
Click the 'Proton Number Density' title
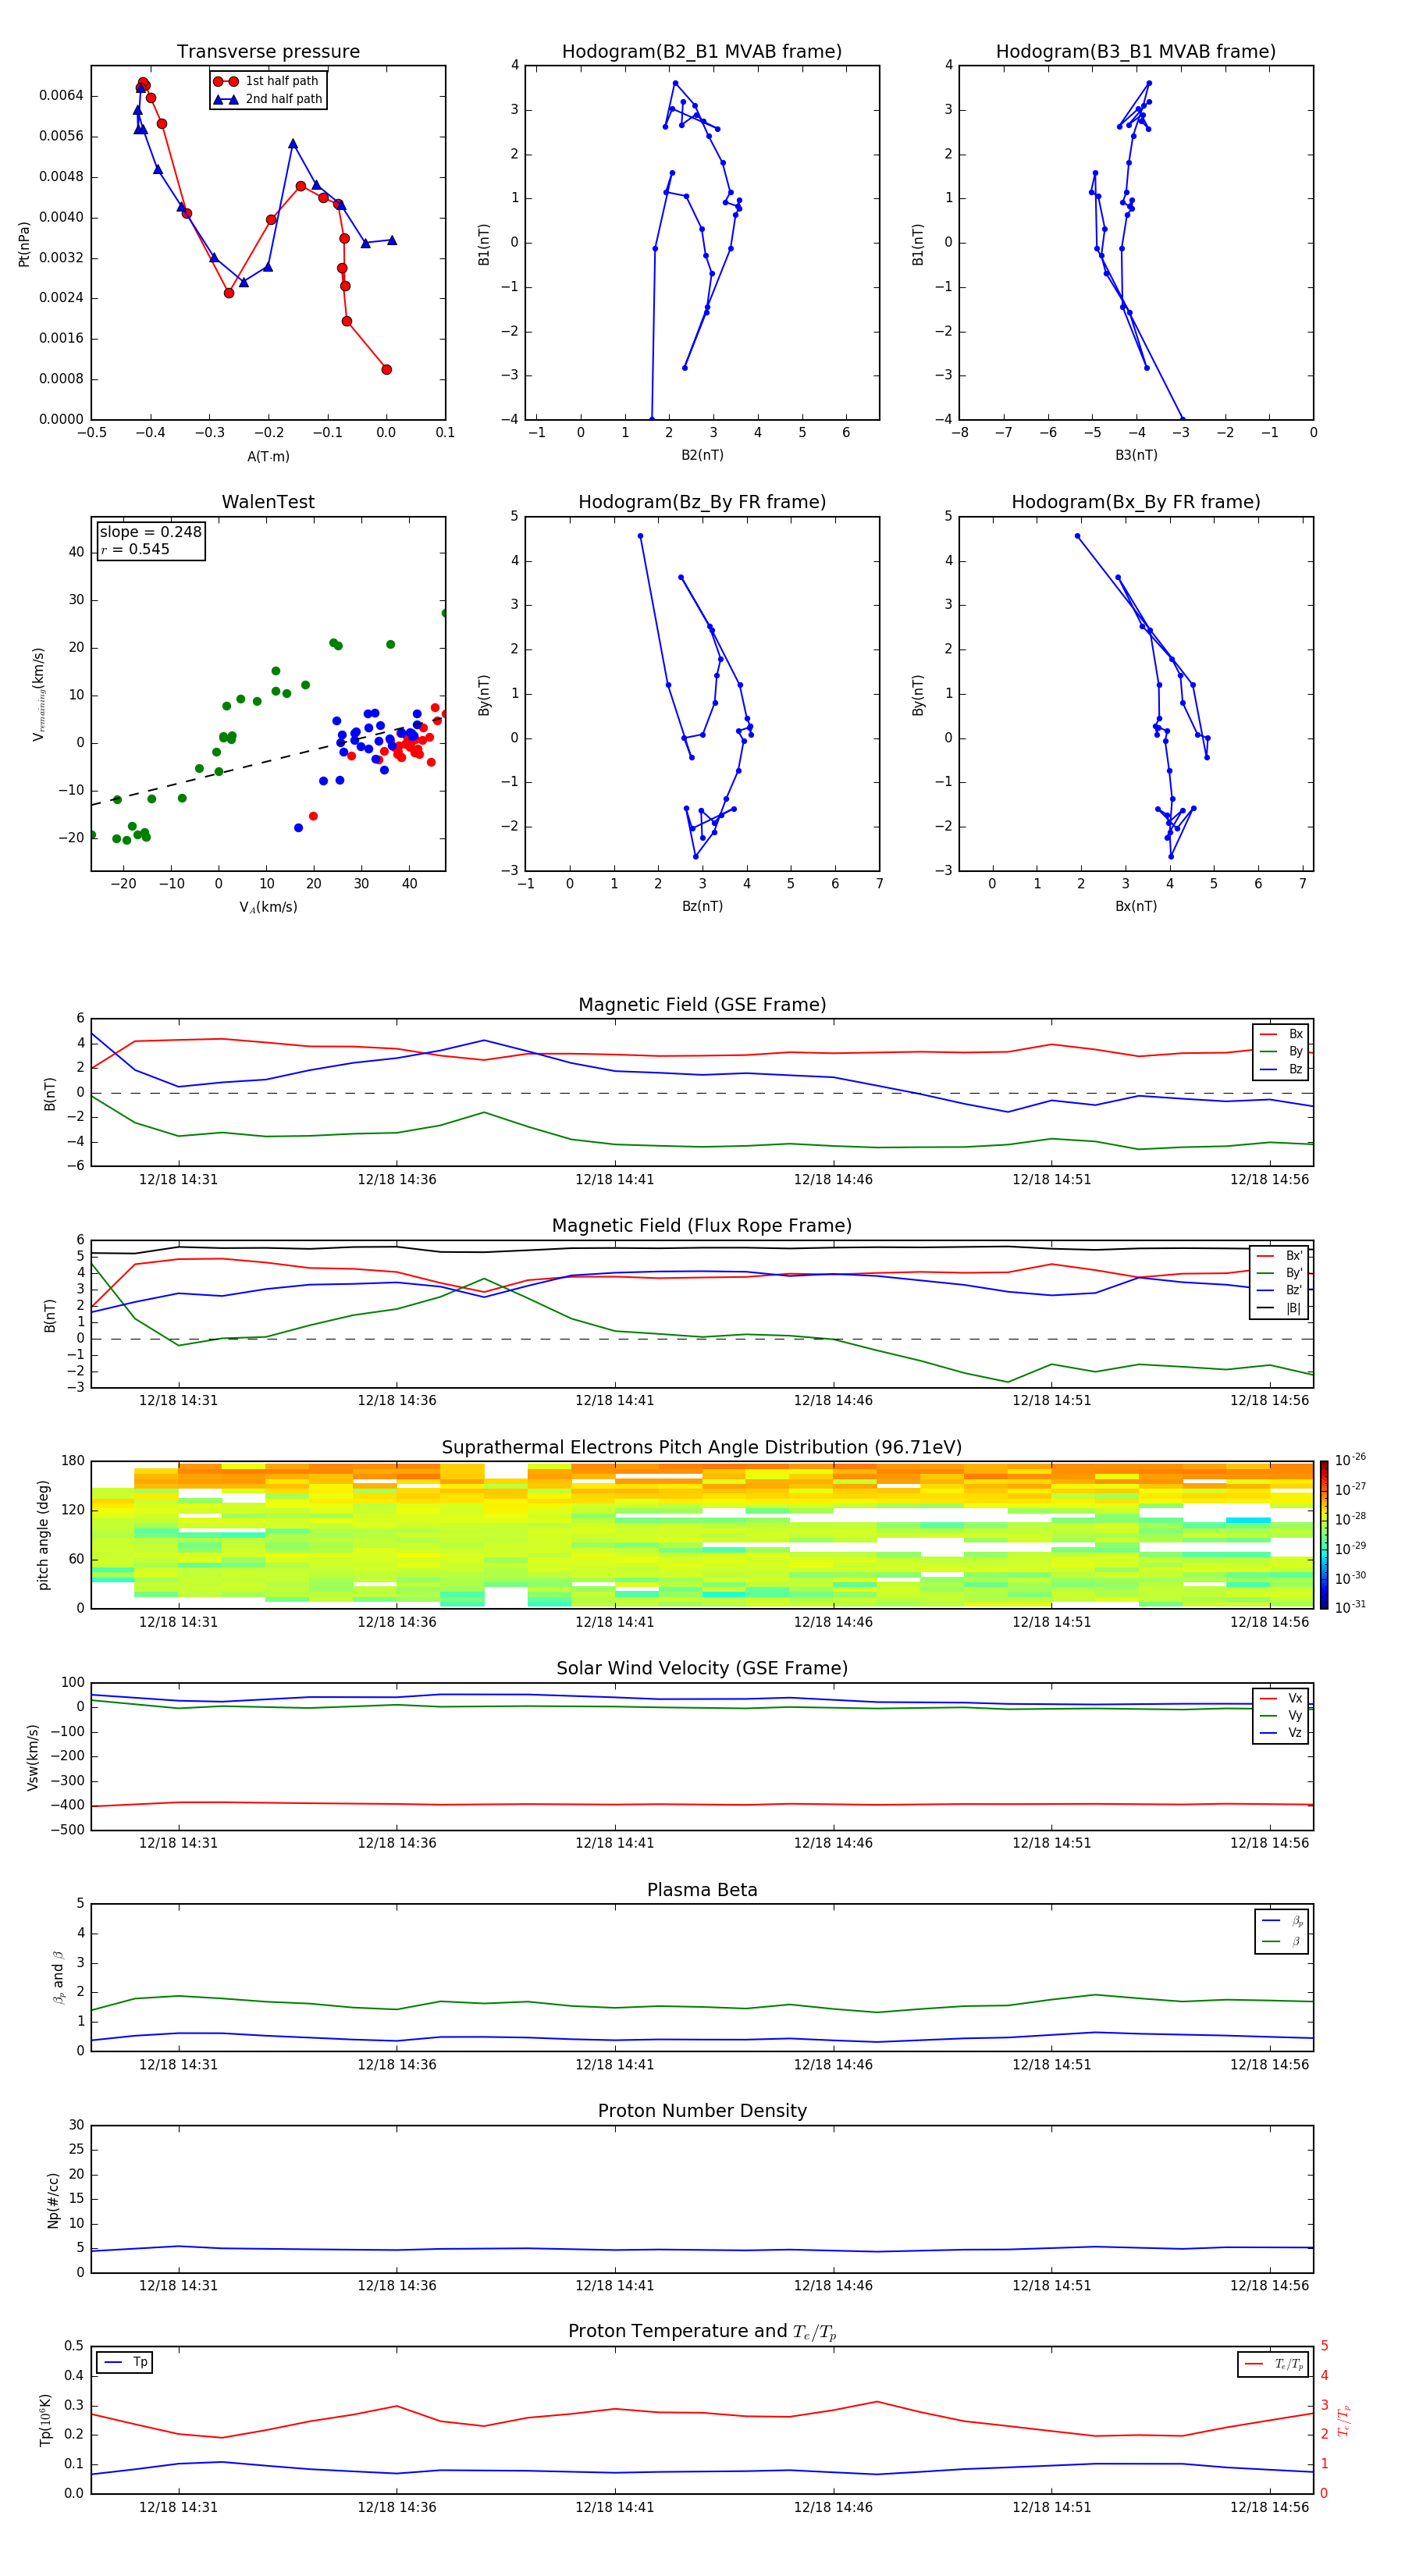[702, 2111]
